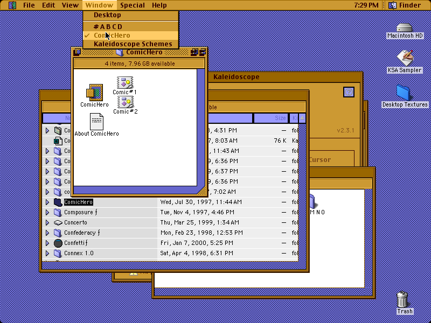Toggle the sort order button beside Size column
431x323 pixels.
click(302, 118)
